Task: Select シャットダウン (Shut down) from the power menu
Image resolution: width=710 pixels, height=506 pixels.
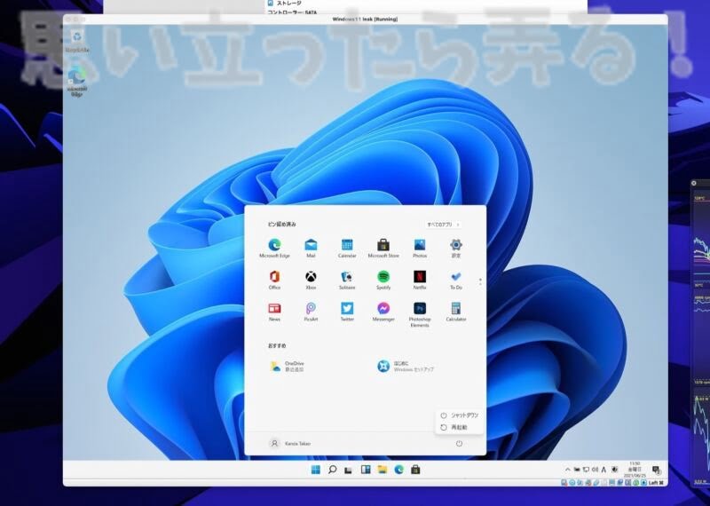Action: click(x=460, y=415)
